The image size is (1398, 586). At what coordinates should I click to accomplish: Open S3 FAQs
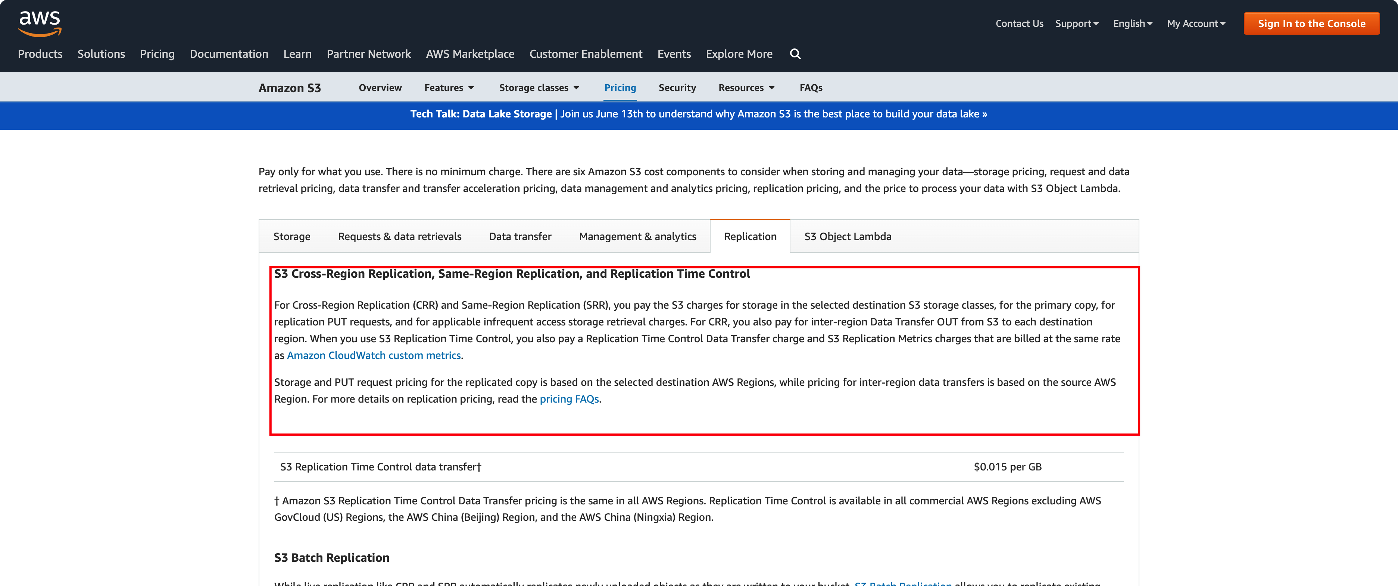(811, 87)
